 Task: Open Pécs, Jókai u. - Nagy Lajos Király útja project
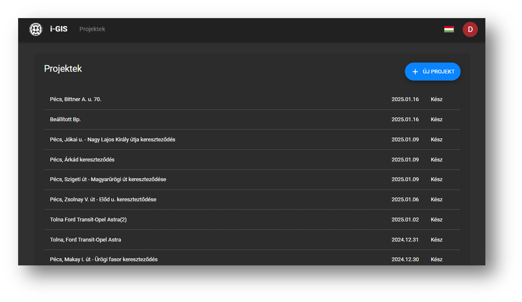(113, 139)
